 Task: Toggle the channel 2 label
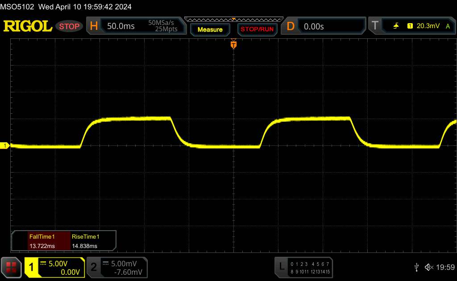[94, 267]
